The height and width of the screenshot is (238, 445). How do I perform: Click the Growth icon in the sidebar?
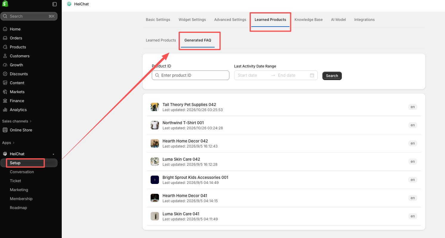(5, 65)
